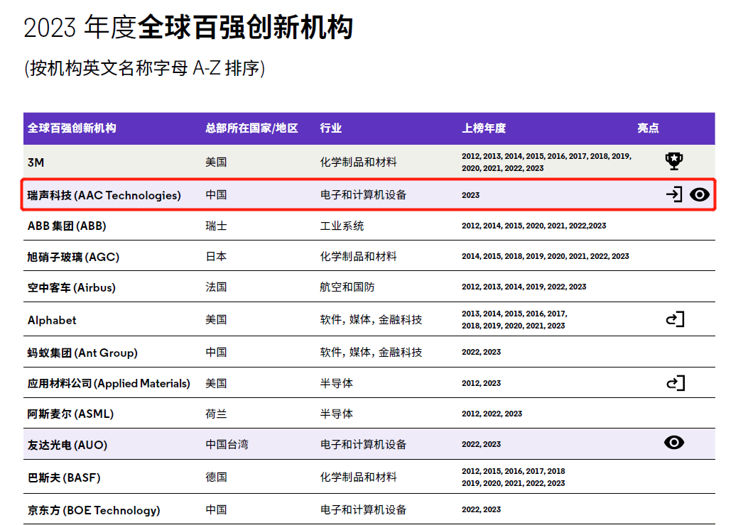Click 中国 in the Ant Group row
The height and width of the screenshot is (525, 743).
[216, 352]
